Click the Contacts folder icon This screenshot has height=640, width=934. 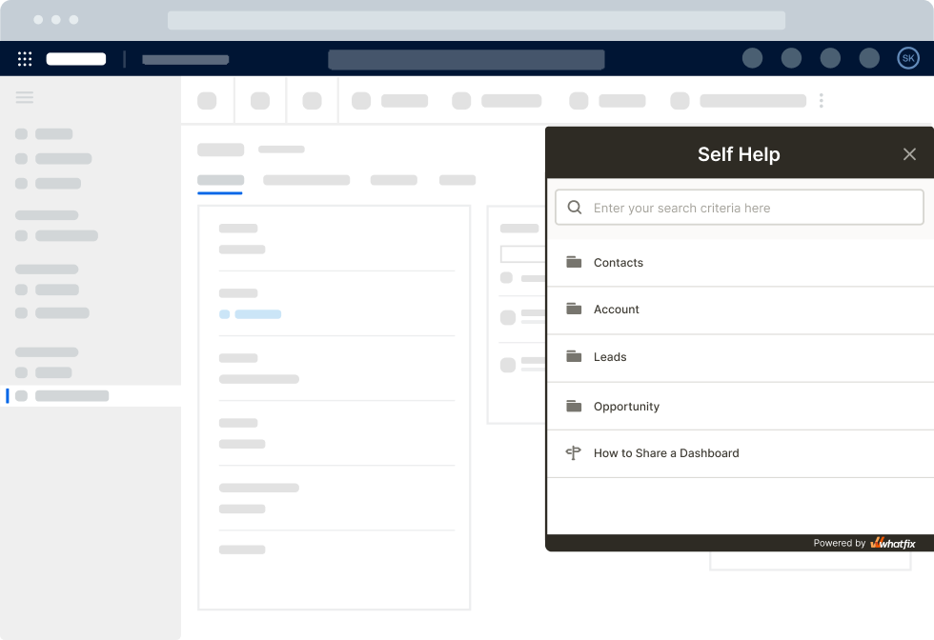574,262
